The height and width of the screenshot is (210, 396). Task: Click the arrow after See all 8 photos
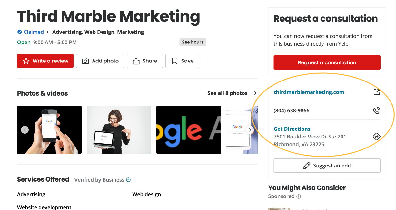[x=254, y=93]
